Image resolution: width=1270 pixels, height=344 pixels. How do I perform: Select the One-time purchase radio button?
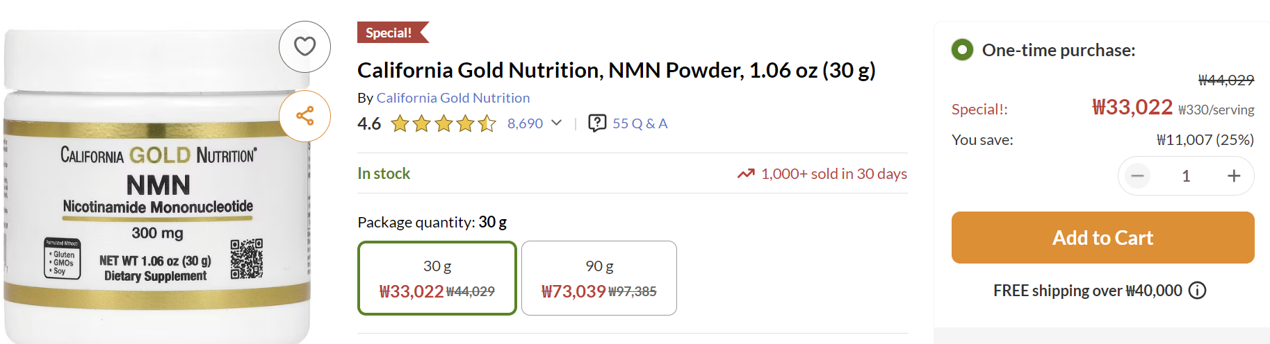click(x=962, y=50)
